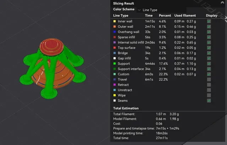Click the Travel color swatch
This screenshot has width=227, height=145.
[x=115, y=80]
